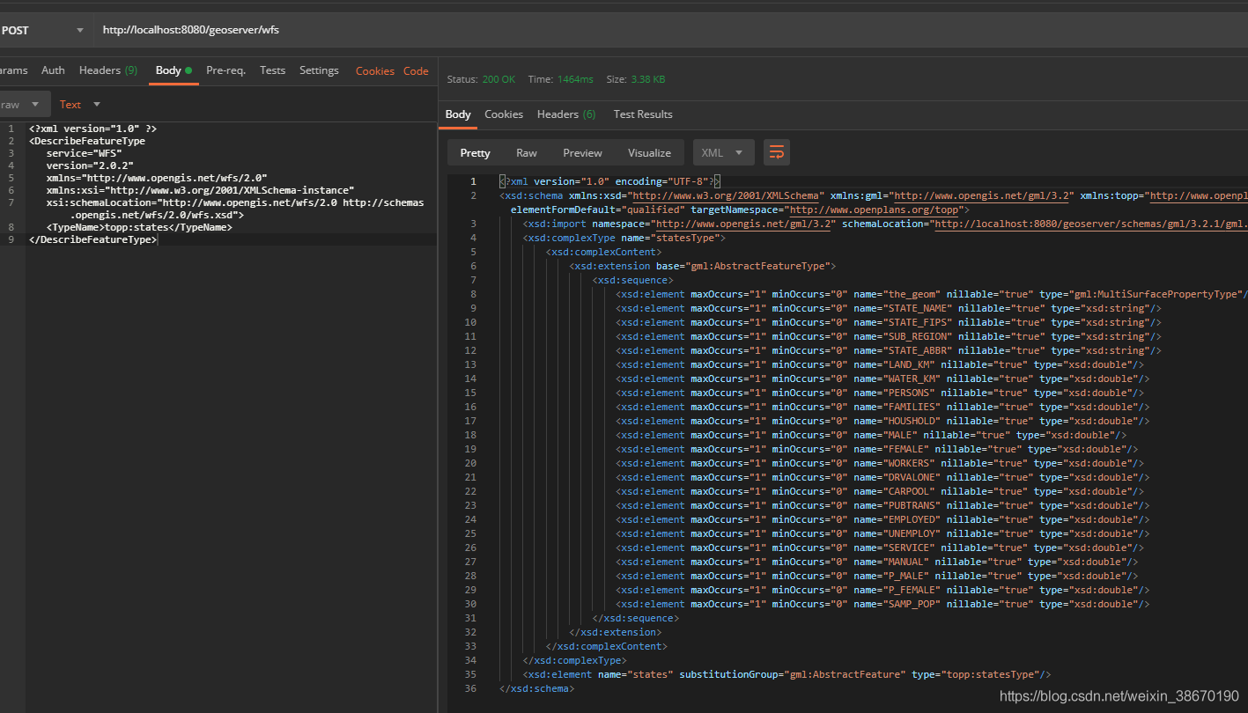Open the response Headers (6) tab
The image size is (1248, 713).
[x=565, y=114]
